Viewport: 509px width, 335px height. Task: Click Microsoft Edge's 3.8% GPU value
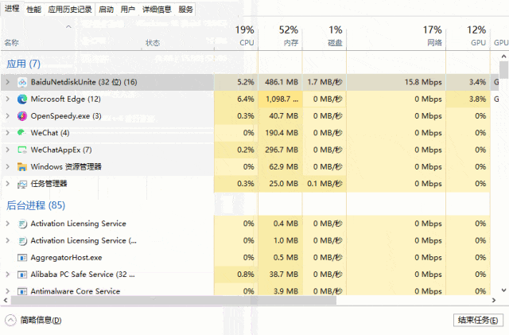[477, 99]
